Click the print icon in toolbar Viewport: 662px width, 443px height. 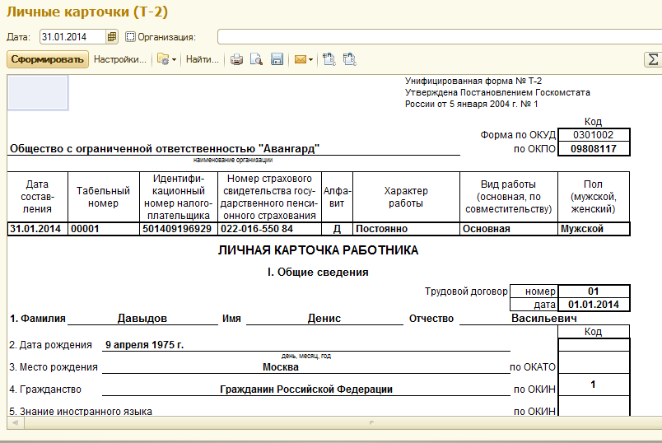click(x=236, y=59)
